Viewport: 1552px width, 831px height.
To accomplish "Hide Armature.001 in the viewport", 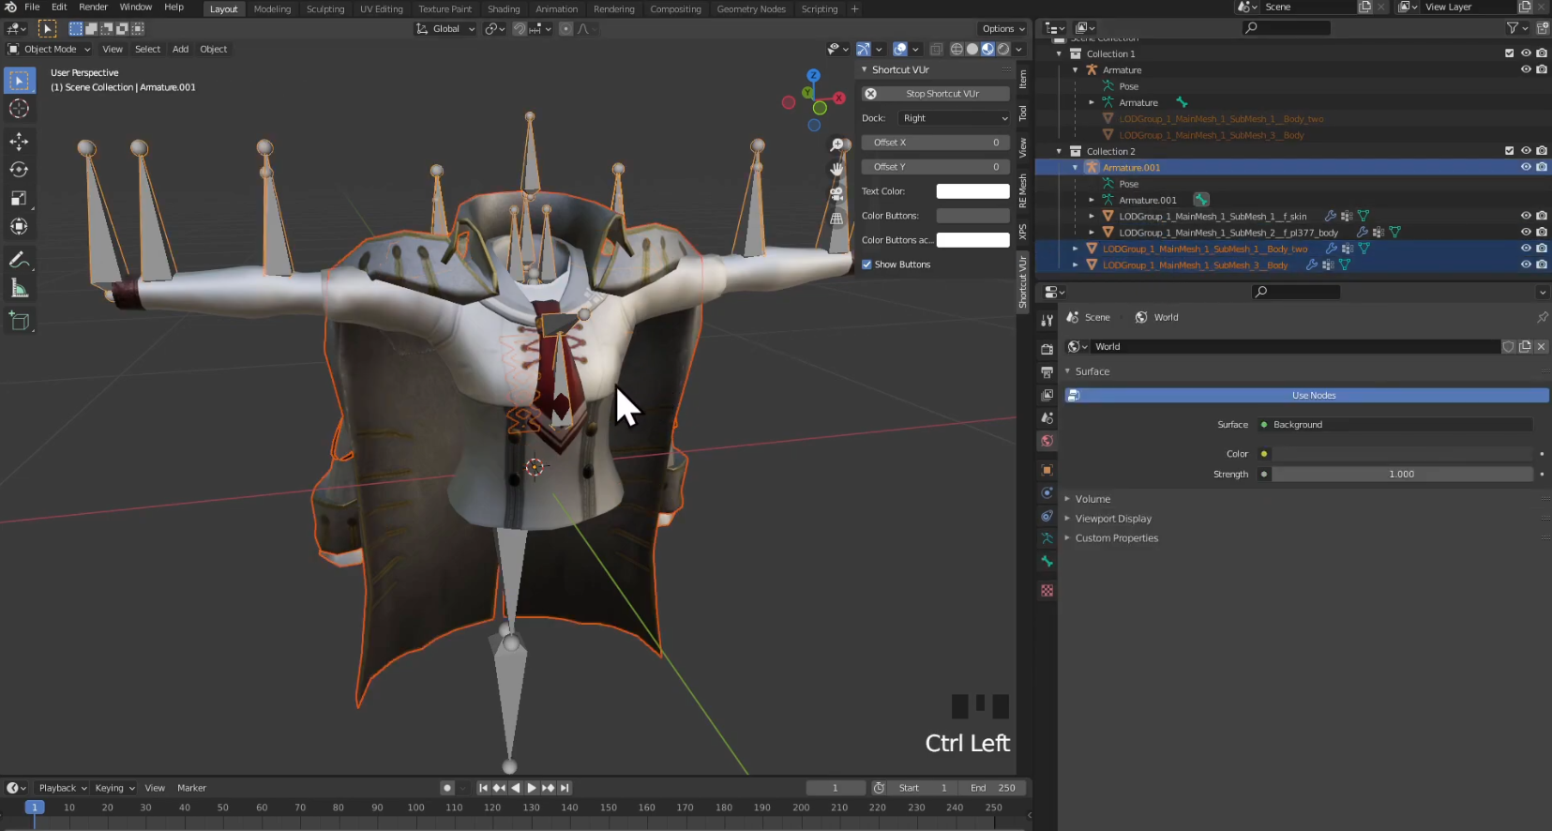I will (1526, 167).
